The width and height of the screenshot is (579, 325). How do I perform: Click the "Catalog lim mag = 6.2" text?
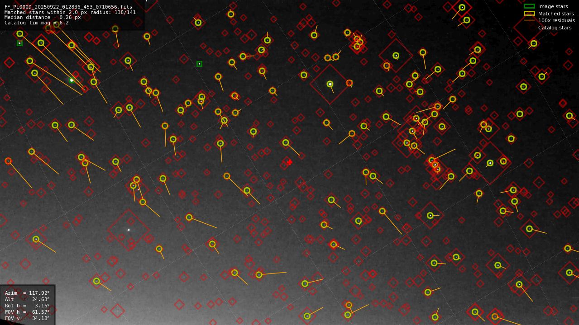point(37,23)
